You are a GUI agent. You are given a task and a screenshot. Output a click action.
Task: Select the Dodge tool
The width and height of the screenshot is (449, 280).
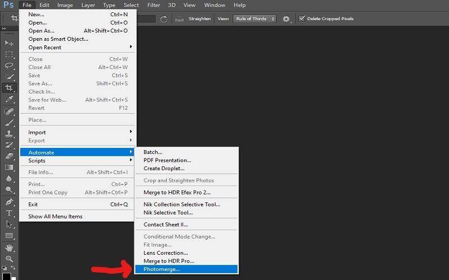tap(9, 189)
